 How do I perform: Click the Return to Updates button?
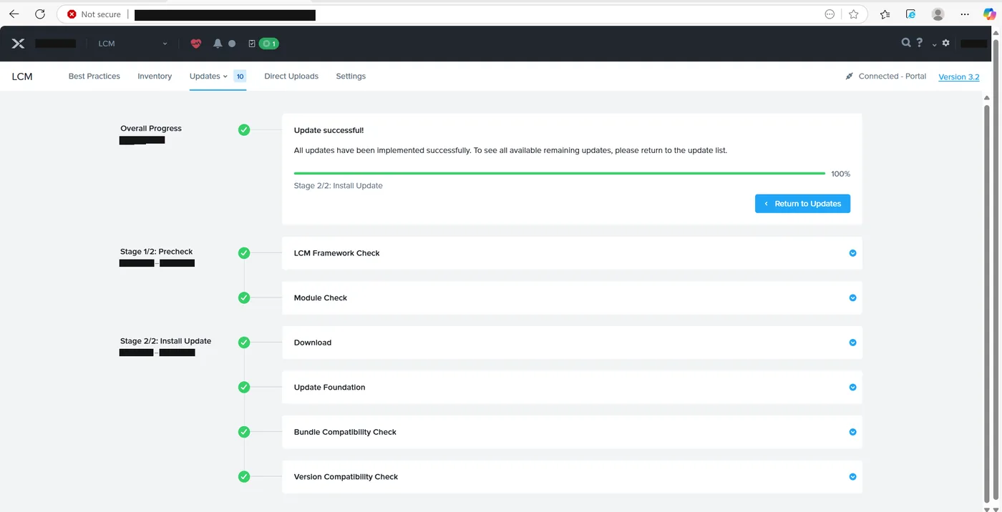pos(802,204)
